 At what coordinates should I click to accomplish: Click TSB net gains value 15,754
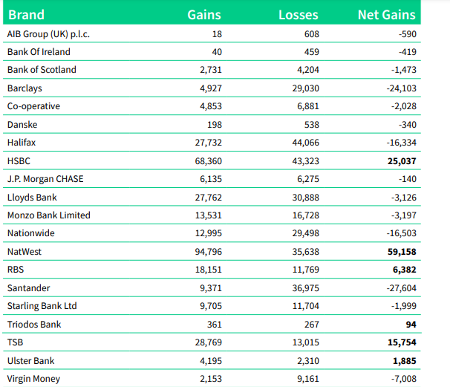399,342
